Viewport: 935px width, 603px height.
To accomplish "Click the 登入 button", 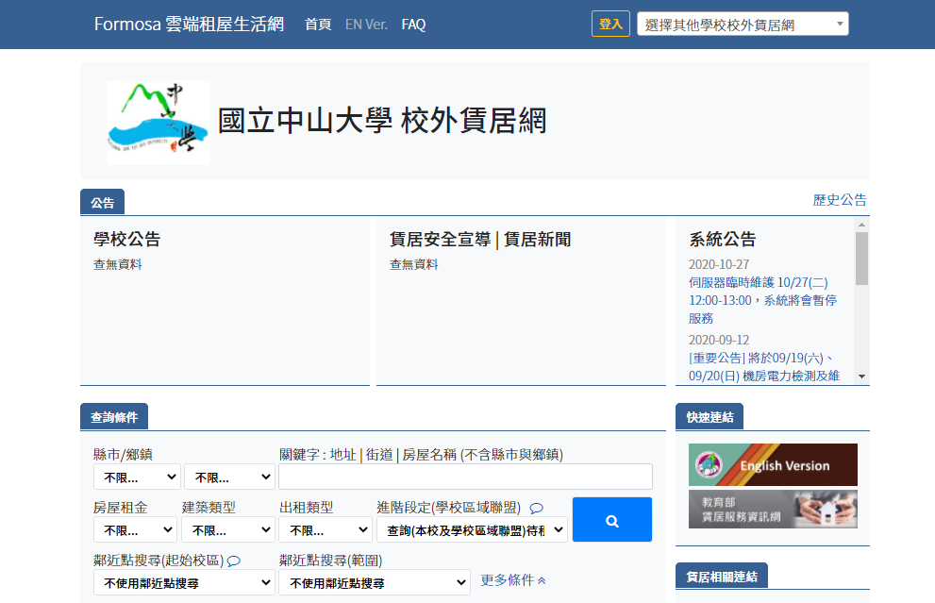I will point(610,24).
